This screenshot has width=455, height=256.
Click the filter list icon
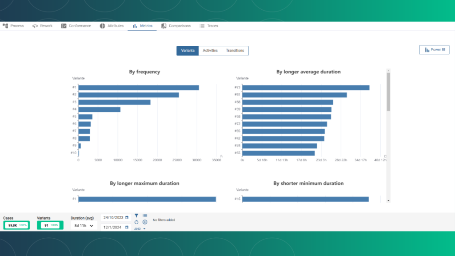(x=145, y=216)
